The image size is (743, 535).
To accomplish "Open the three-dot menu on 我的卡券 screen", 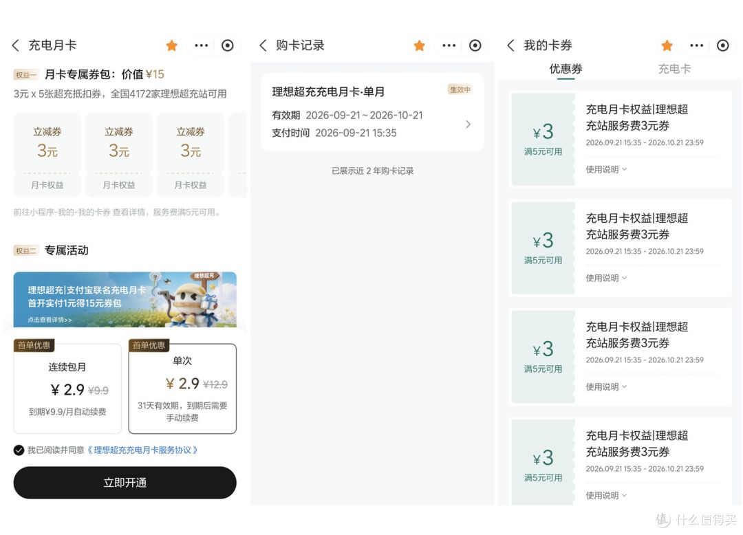I will 696,45.
